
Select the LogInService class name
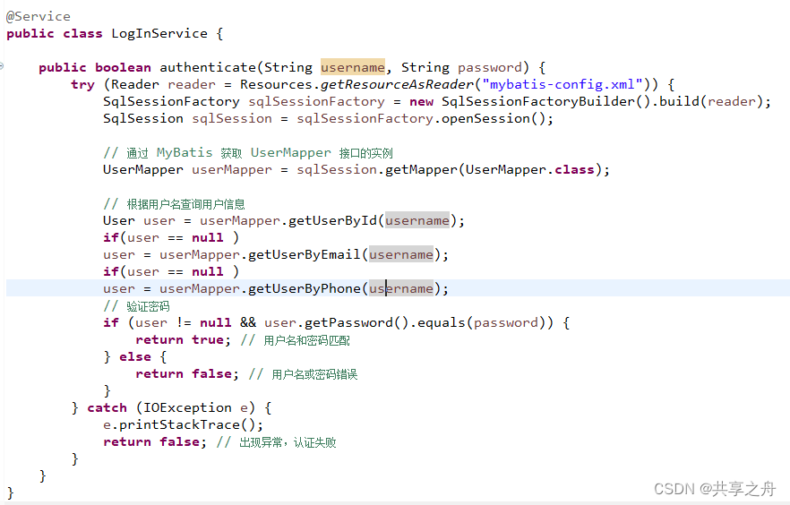(x=159, y=34)
